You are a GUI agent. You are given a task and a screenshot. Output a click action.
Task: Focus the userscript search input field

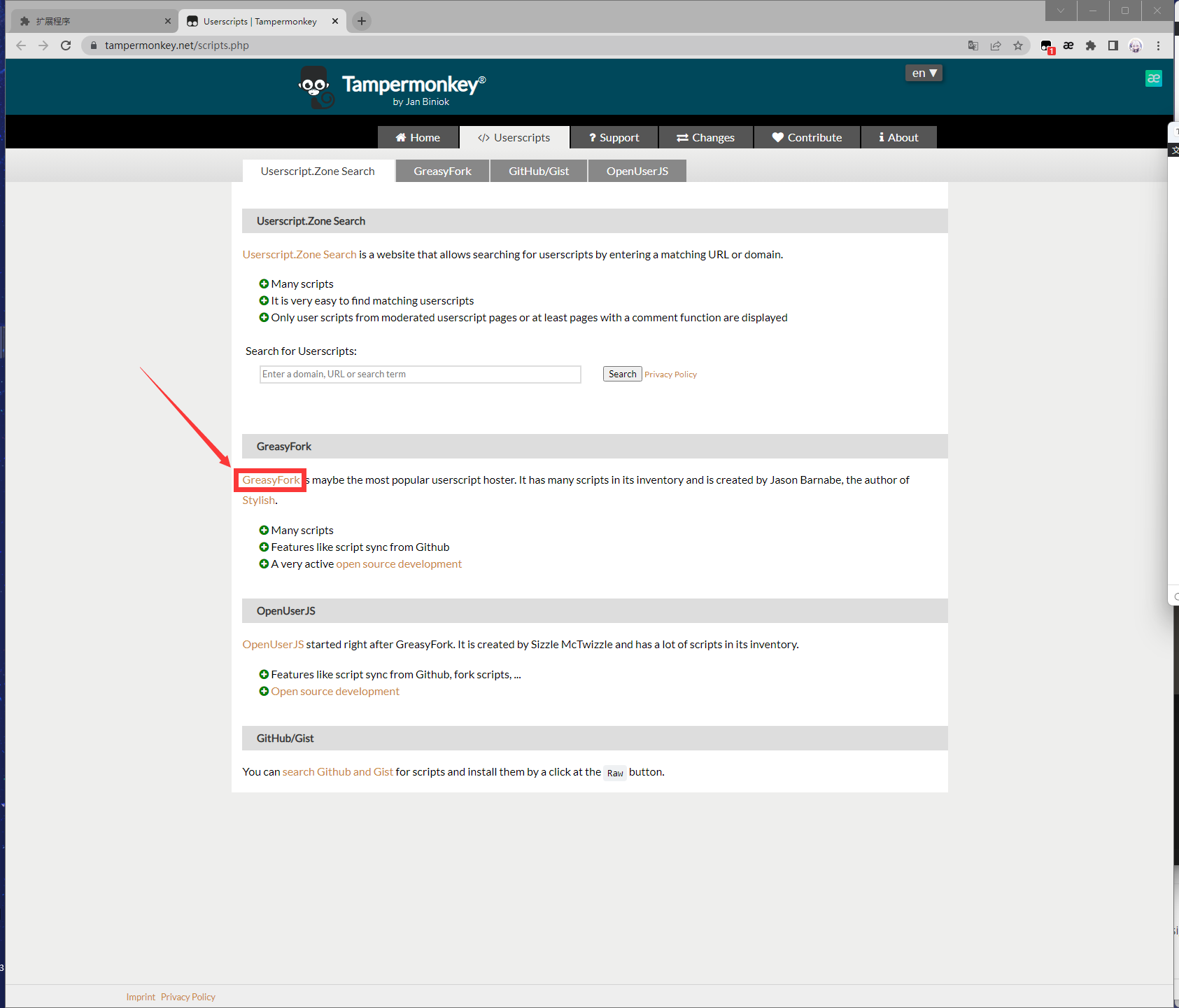point(421,374)
